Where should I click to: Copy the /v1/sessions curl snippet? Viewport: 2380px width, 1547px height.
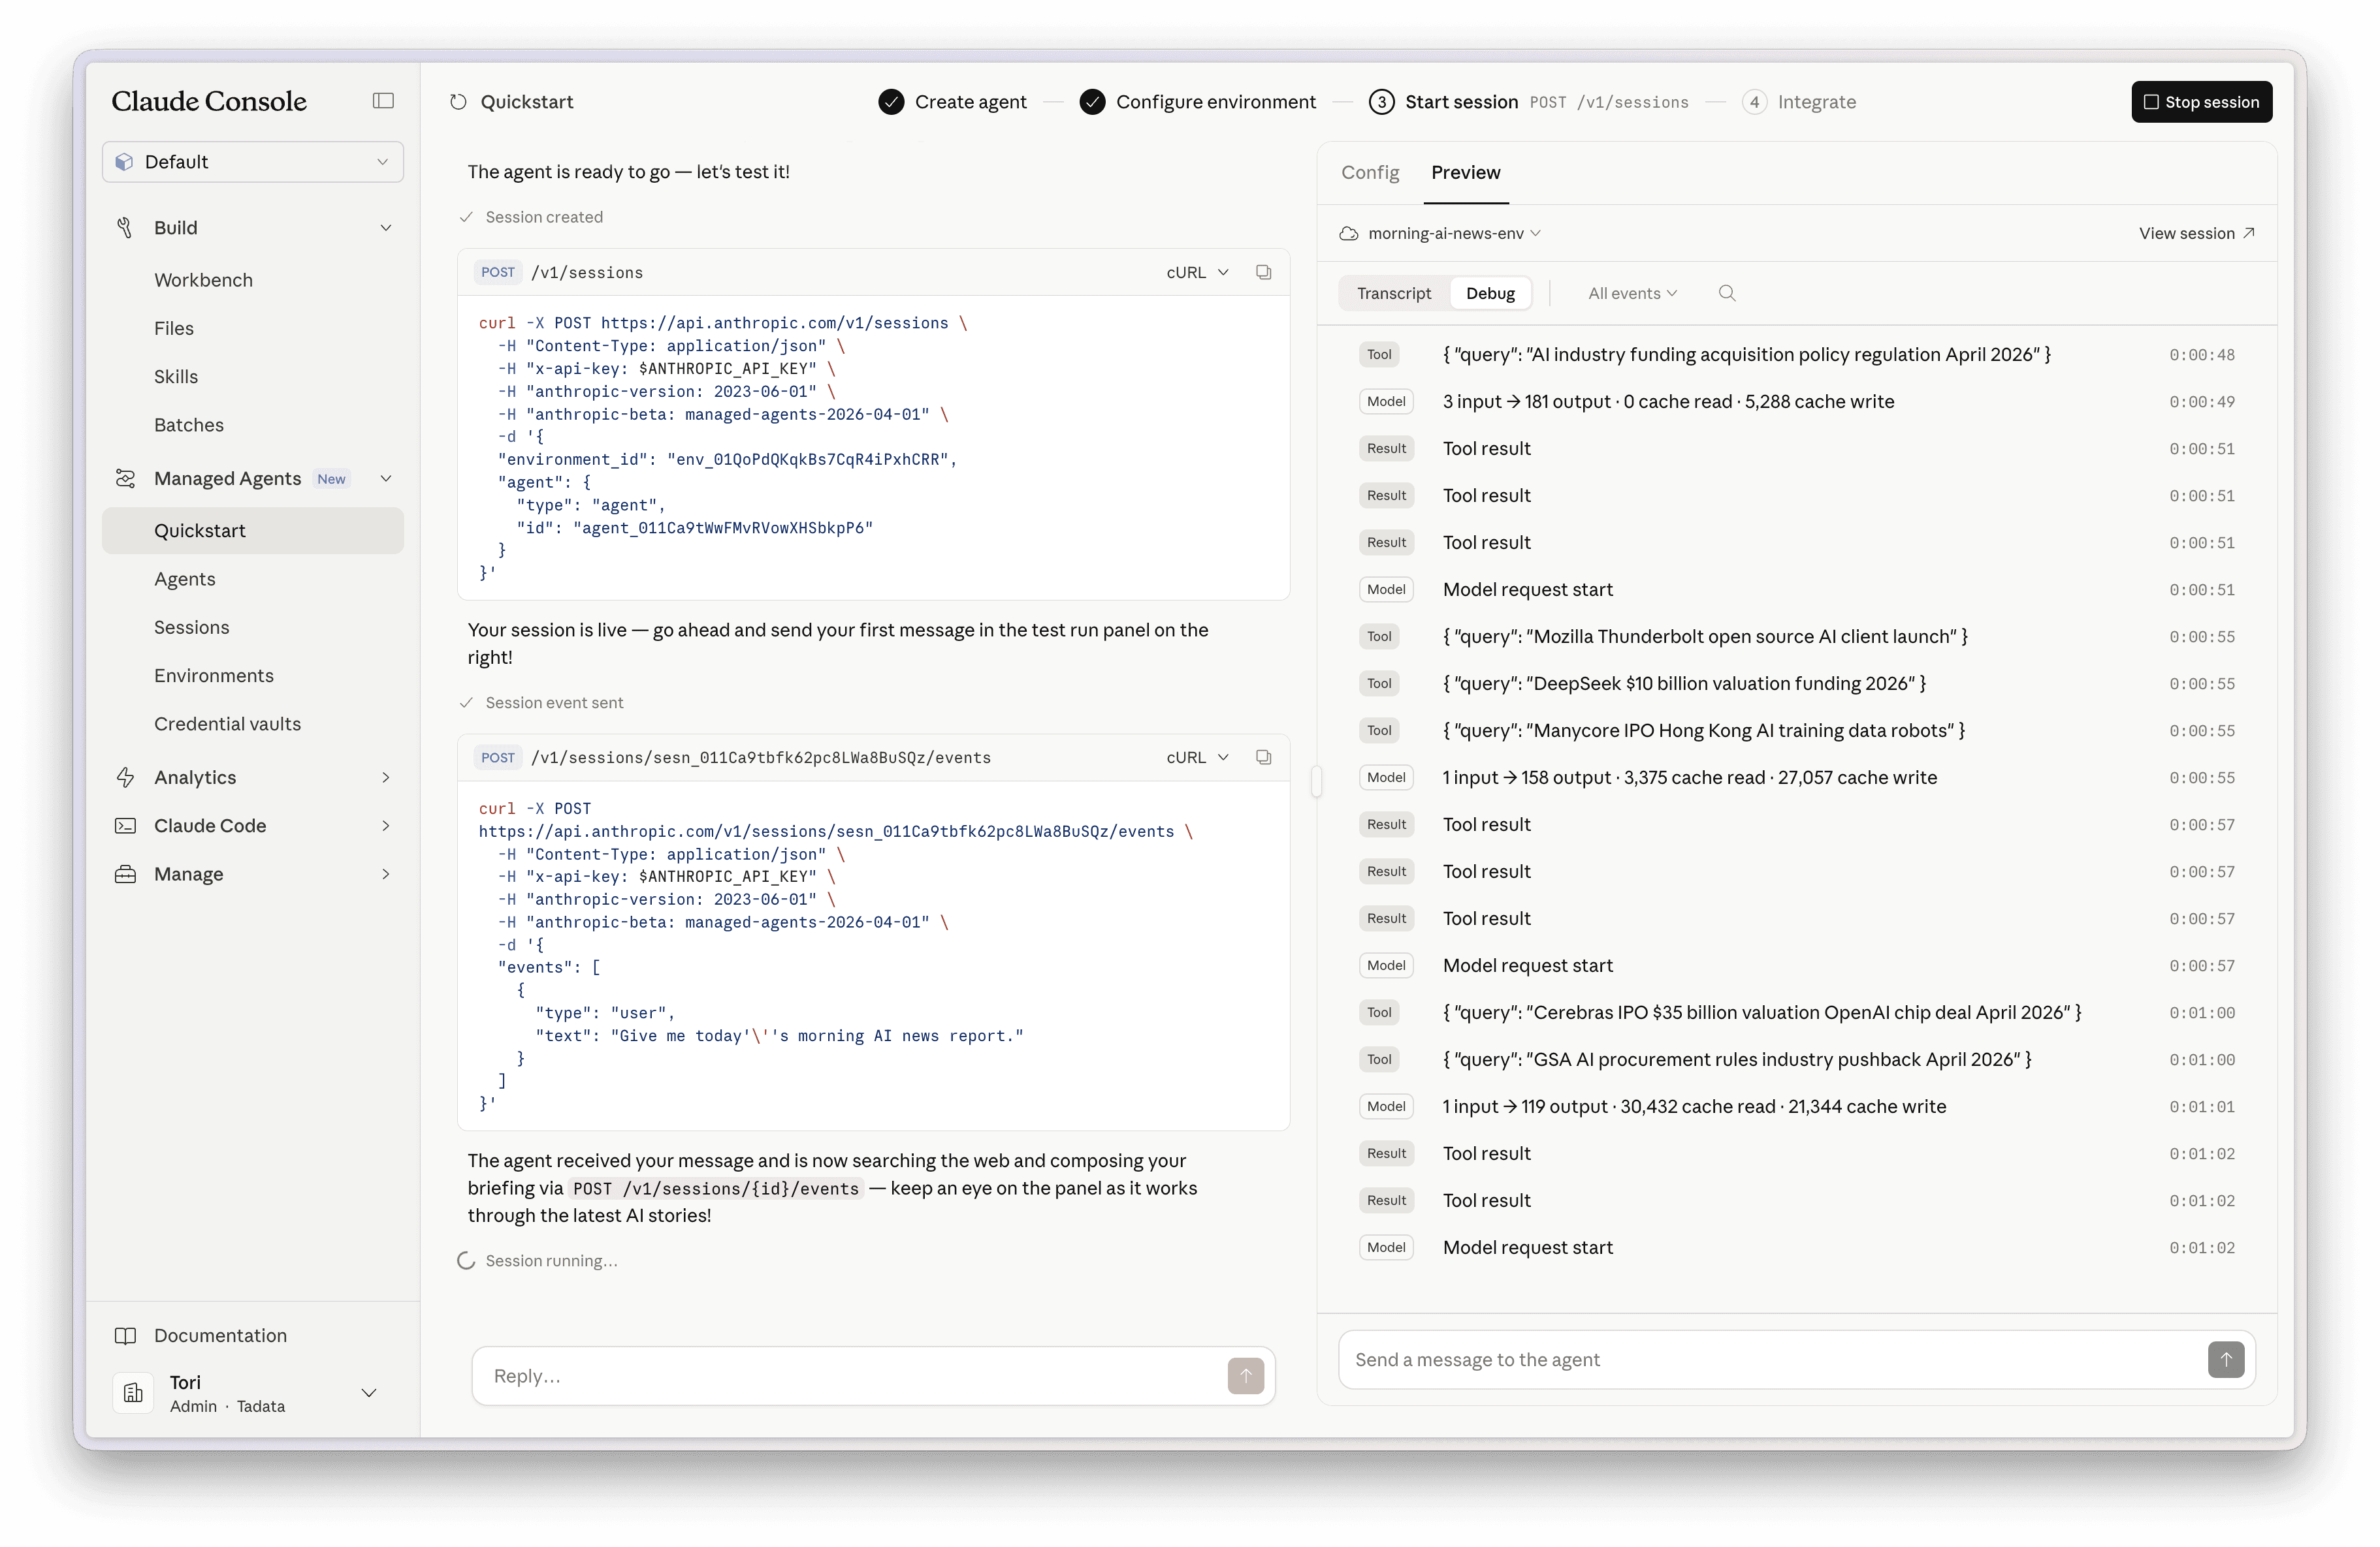coord(1263,273)
